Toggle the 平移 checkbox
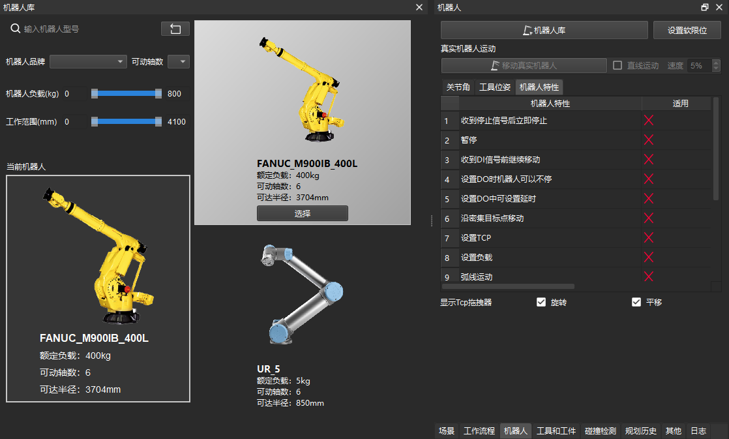Viewport: 729px width, 439px height. point(636,302)
